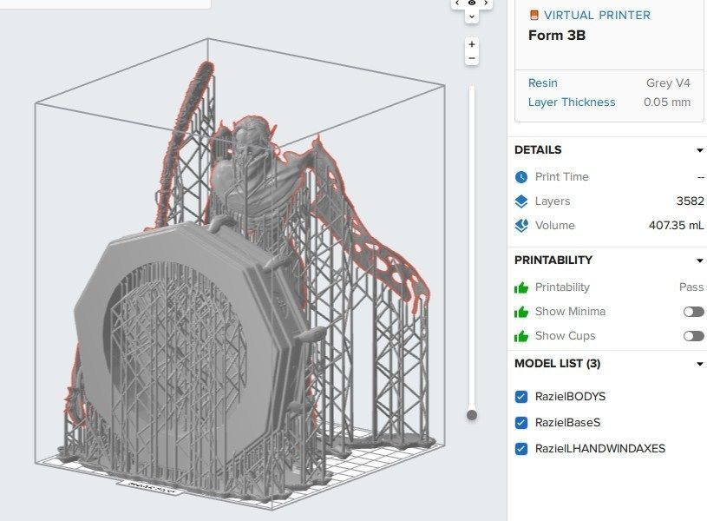Toggle the Show Minima switch
Screen dimensions: 707x521
click(693, 312)
